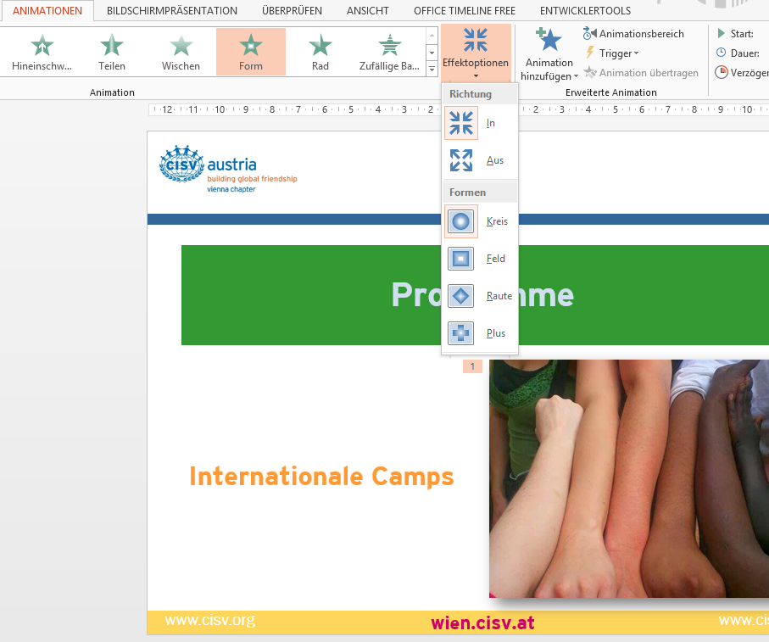Open the Überprüfen ribbon tab
The image size is (769, 642).
[x=292, y=11]
